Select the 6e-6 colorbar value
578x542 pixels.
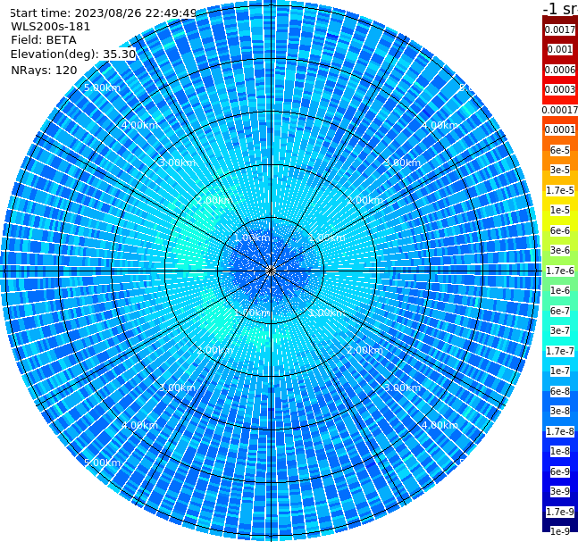[x=560, y=230]
